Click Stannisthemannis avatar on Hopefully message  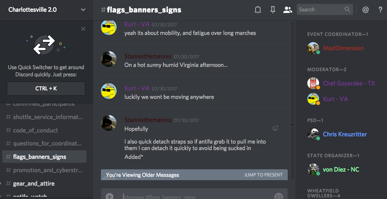[x=109, y=123]
